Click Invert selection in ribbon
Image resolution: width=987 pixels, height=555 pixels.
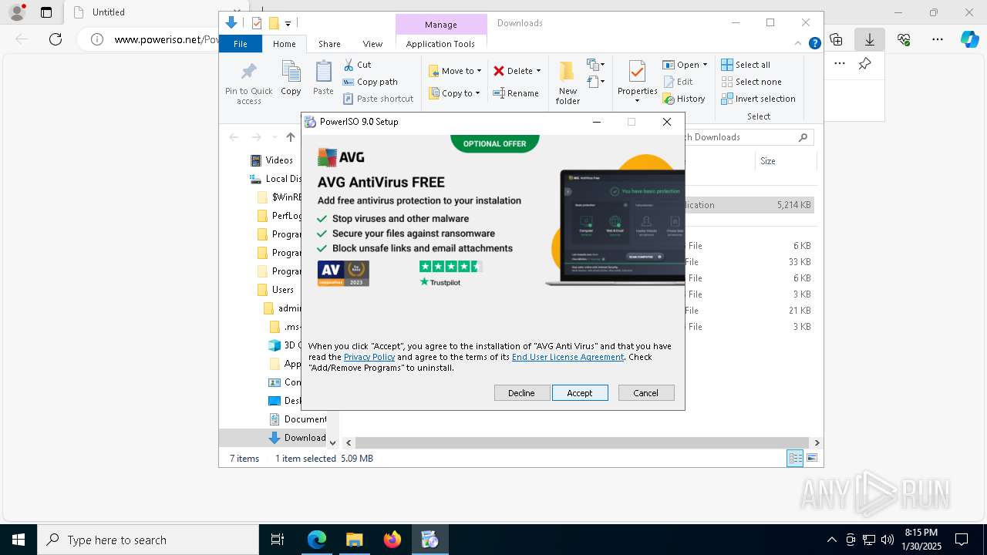758,99
